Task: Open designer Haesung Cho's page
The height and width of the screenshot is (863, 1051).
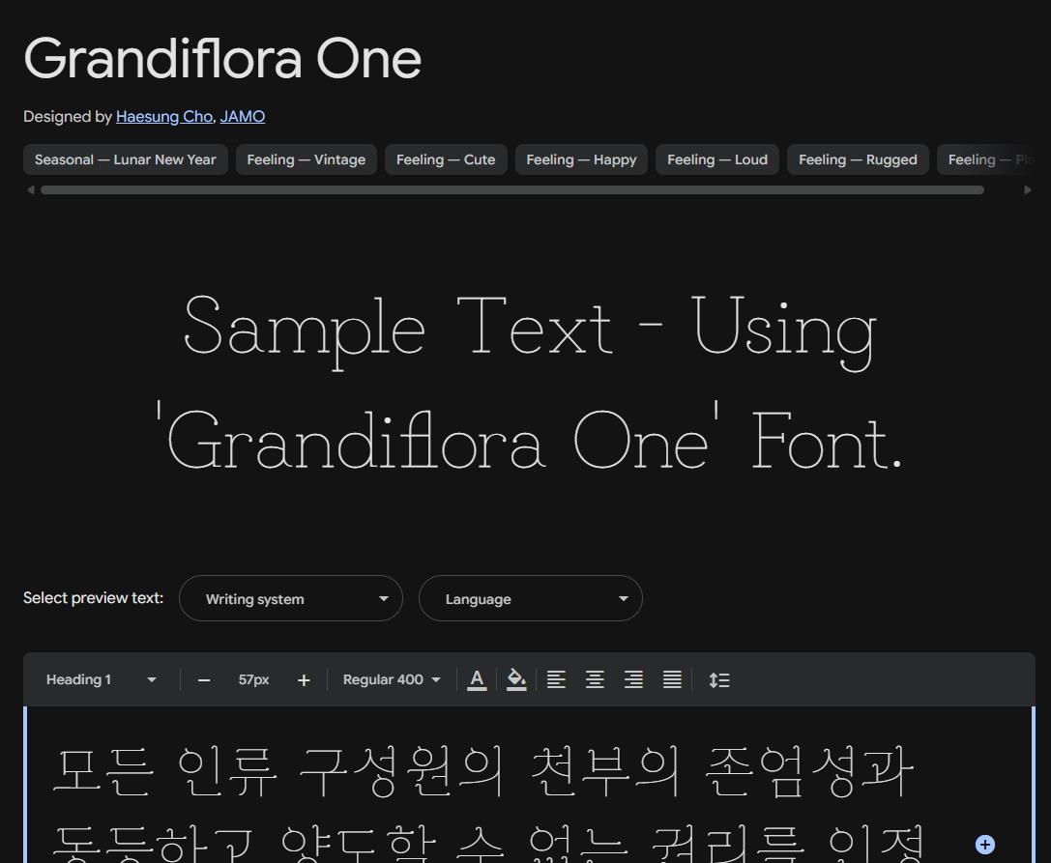Action: click(x=164, y=117)
